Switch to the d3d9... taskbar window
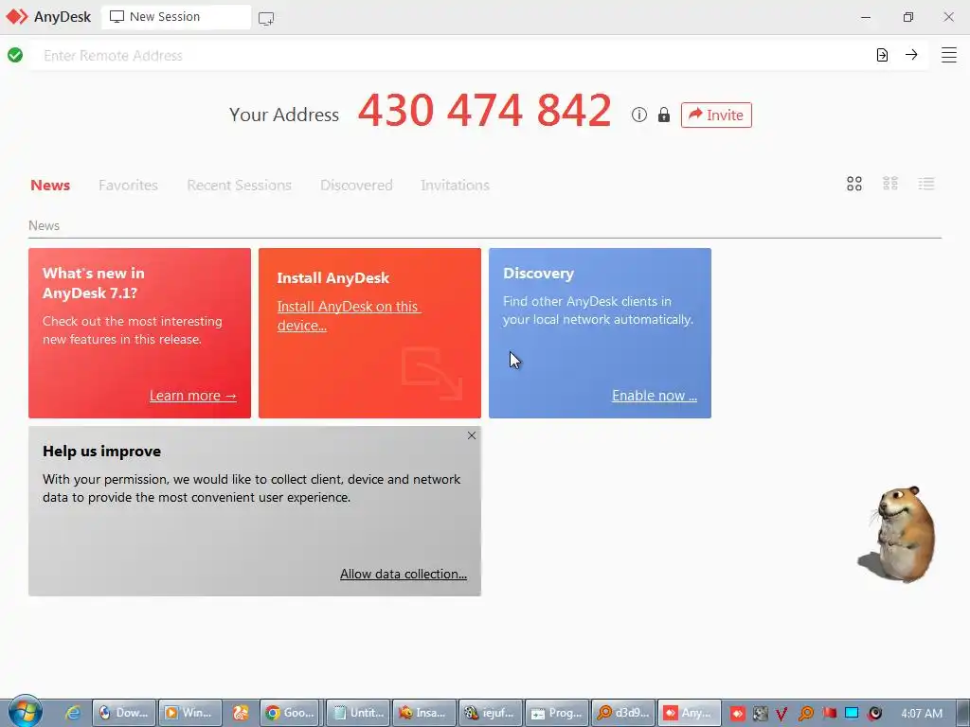970x727 pixels. (x=623, y=713)
